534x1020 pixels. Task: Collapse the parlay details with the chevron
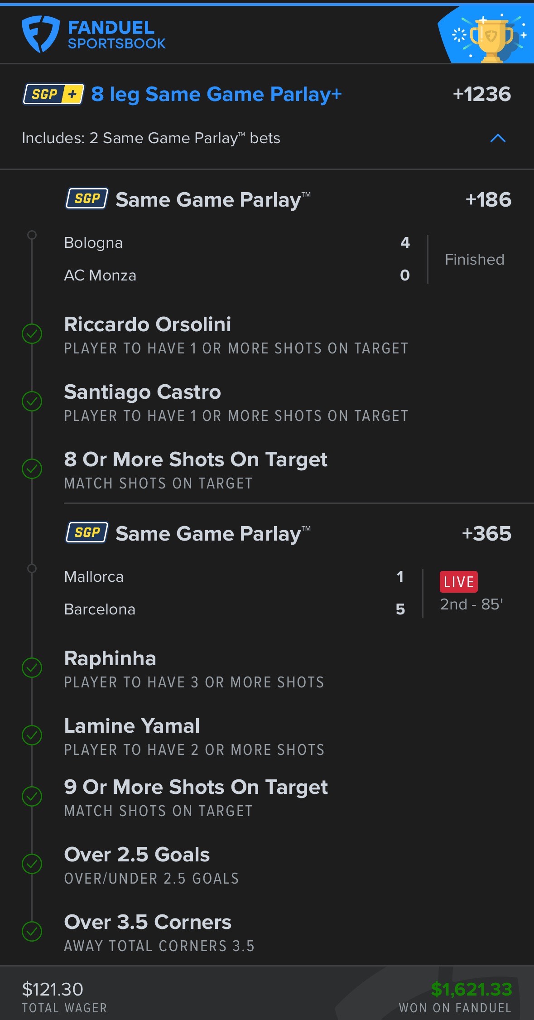click(498, 138)
